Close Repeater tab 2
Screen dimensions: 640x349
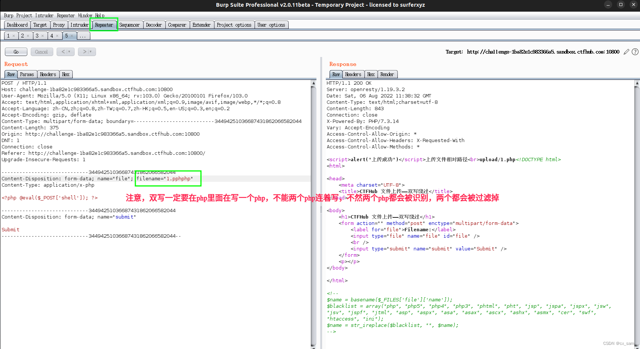28,36
